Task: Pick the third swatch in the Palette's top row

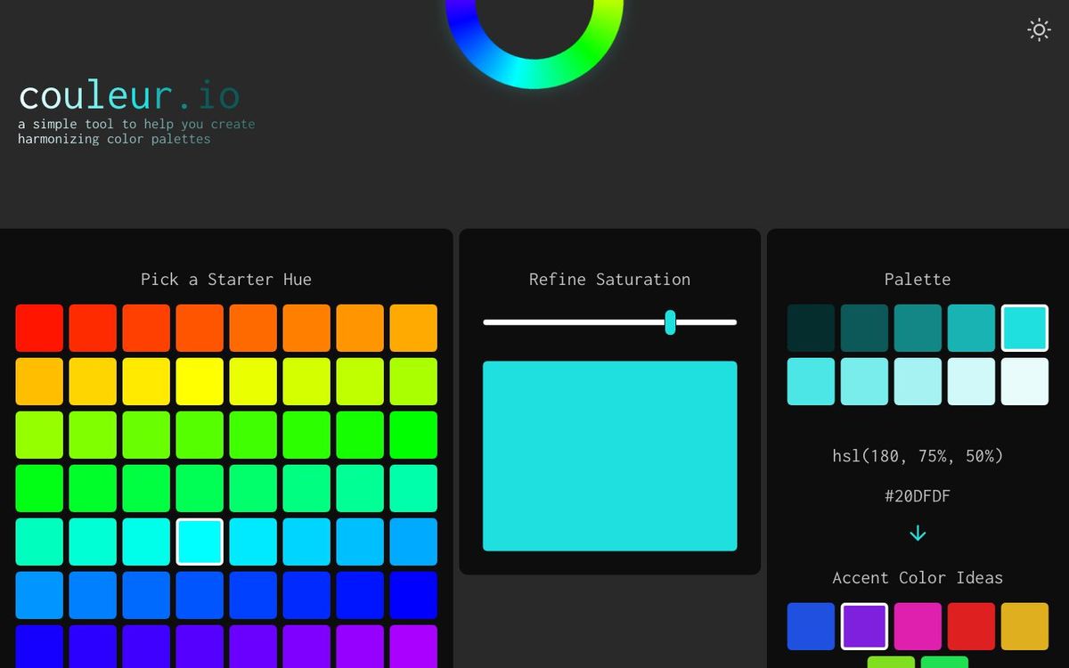Action: tap(918, 328)
